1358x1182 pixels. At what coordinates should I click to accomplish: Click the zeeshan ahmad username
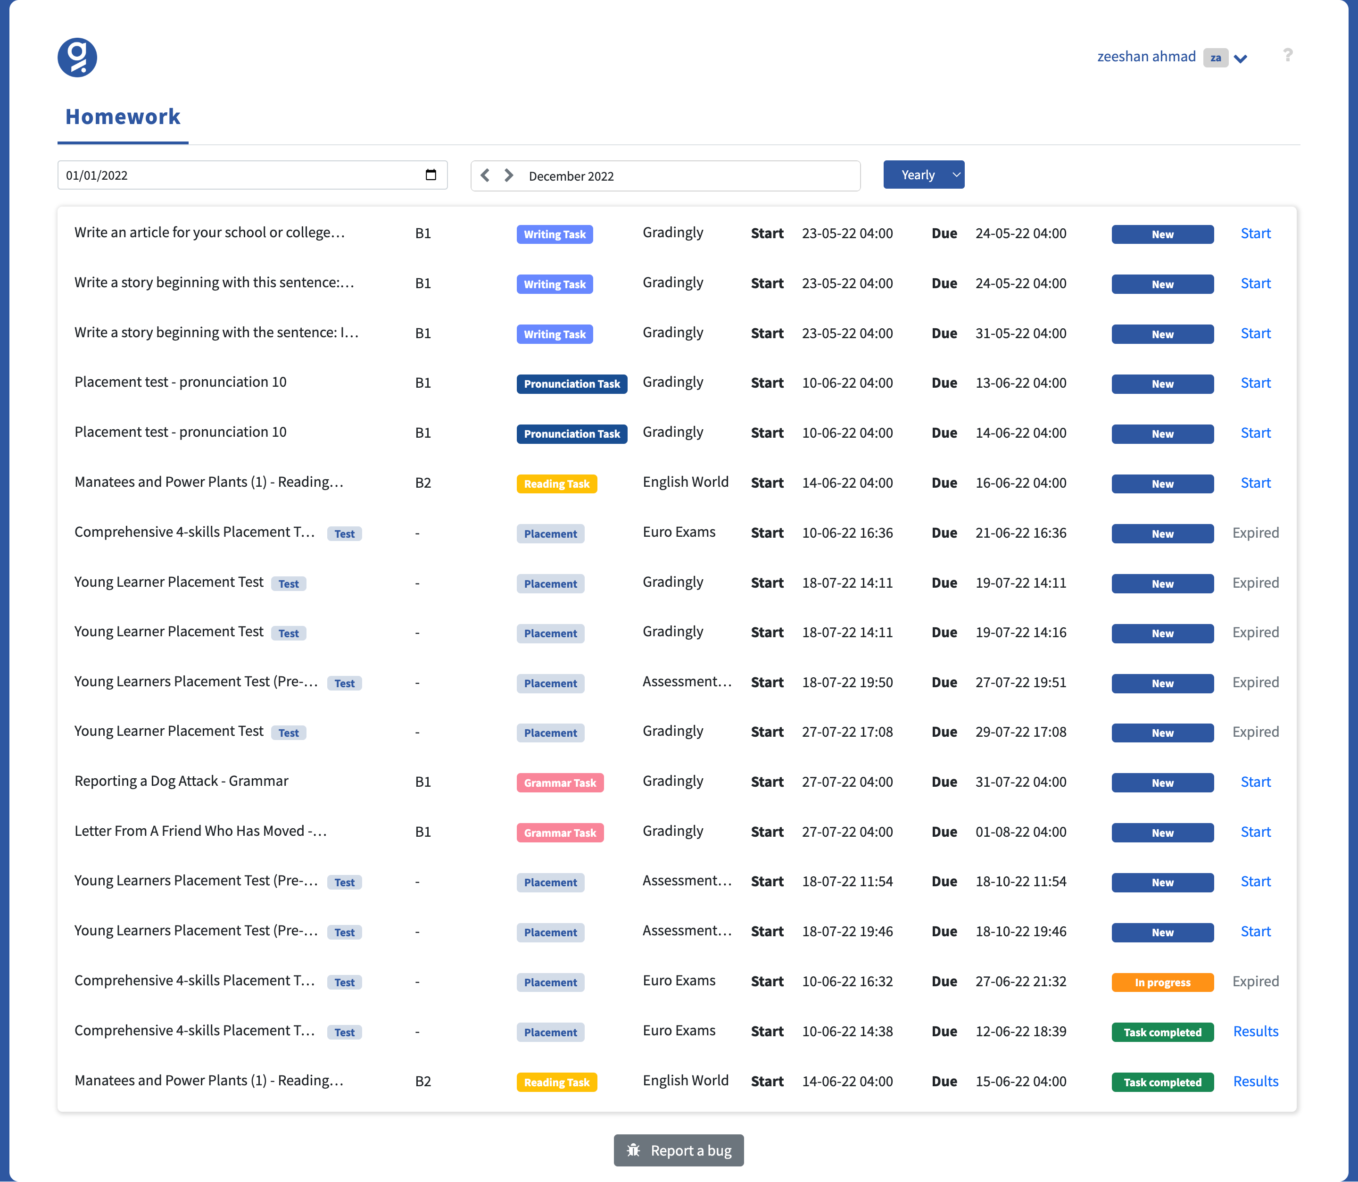click(1146, 57)
